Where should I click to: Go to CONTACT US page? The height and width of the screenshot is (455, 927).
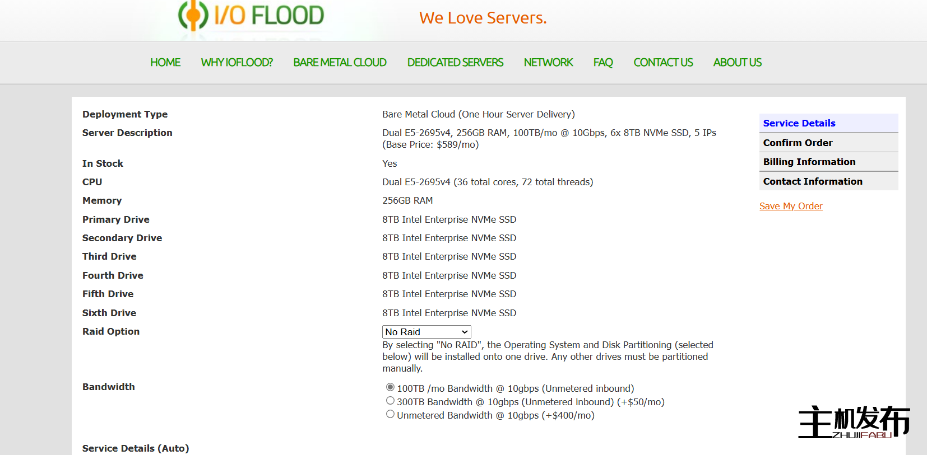[663, 63]
